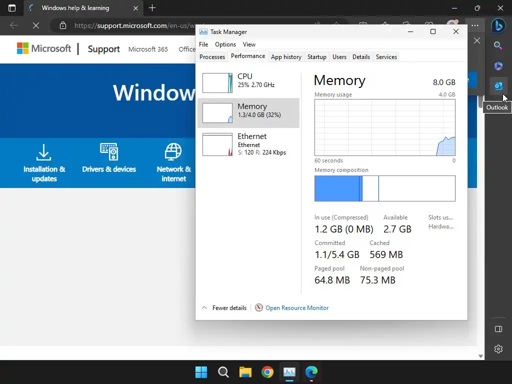512x384 pixels.
Task: Click Task Manager title bar icon
Action: click(203, 31)
